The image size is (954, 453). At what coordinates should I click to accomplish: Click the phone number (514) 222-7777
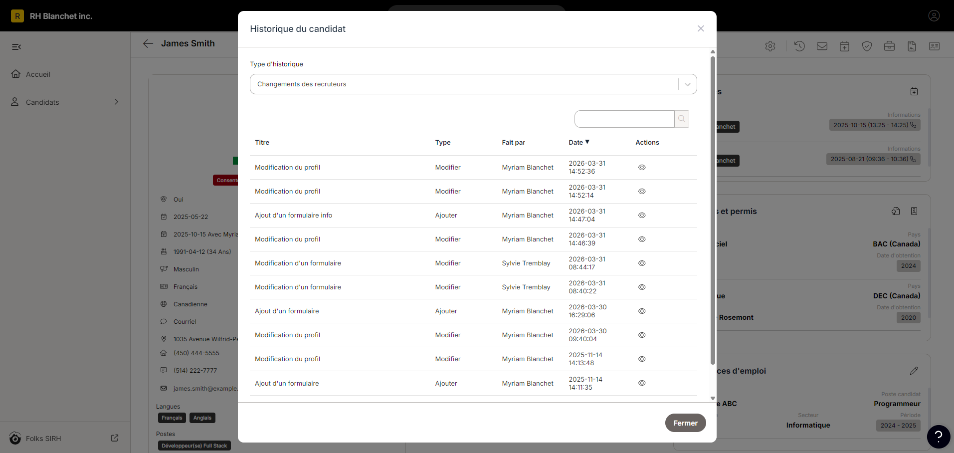[x=195, y=371]
